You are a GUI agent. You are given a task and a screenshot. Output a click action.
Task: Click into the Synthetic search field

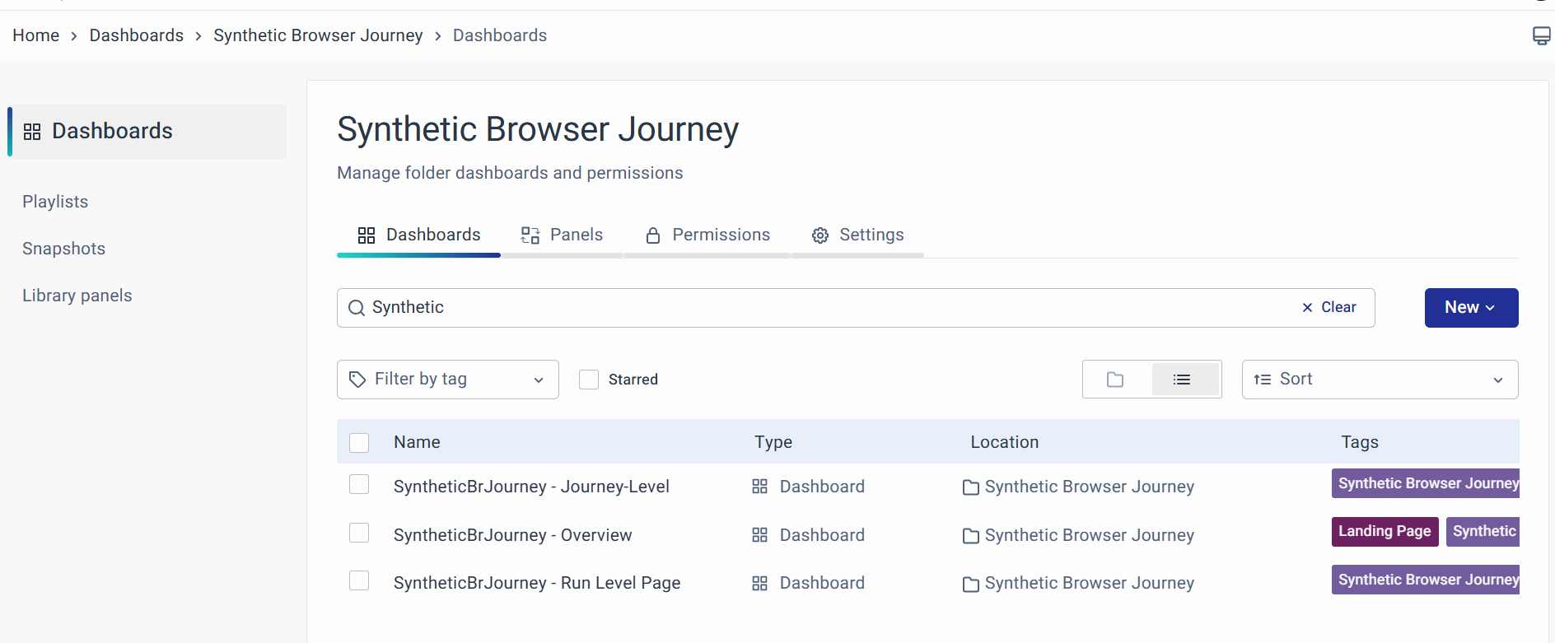tap(824, 308)
